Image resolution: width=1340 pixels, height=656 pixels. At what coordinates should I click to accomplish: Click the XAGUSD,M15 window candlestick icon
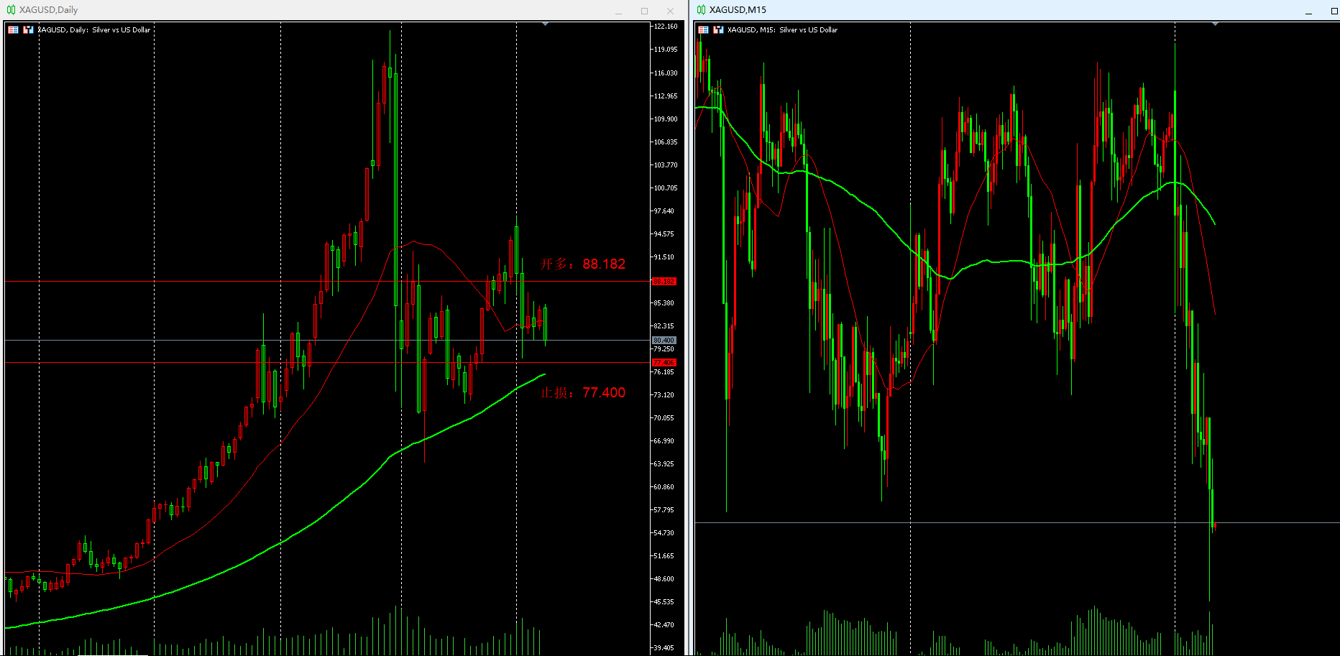click(x=701, y=10)
